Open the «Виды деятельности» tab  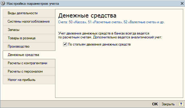click(29, 13)
